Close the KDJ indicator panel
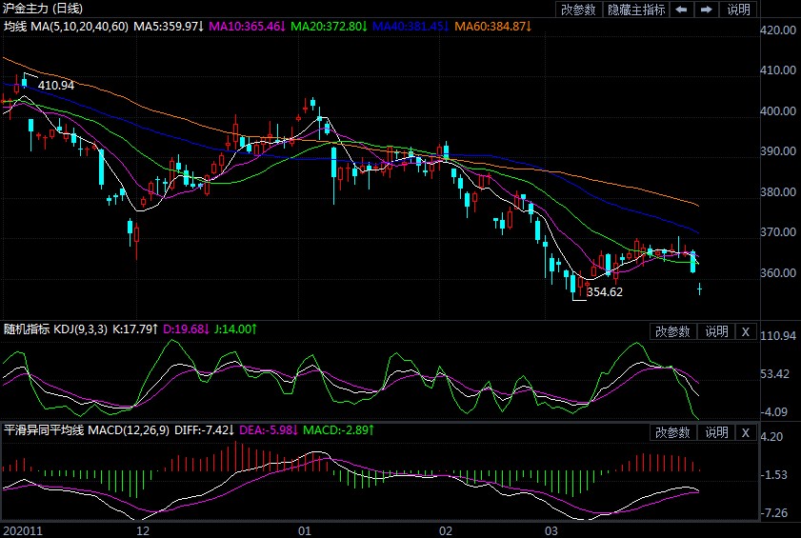The width and height of the screenshot is (801, 538). 746,331
